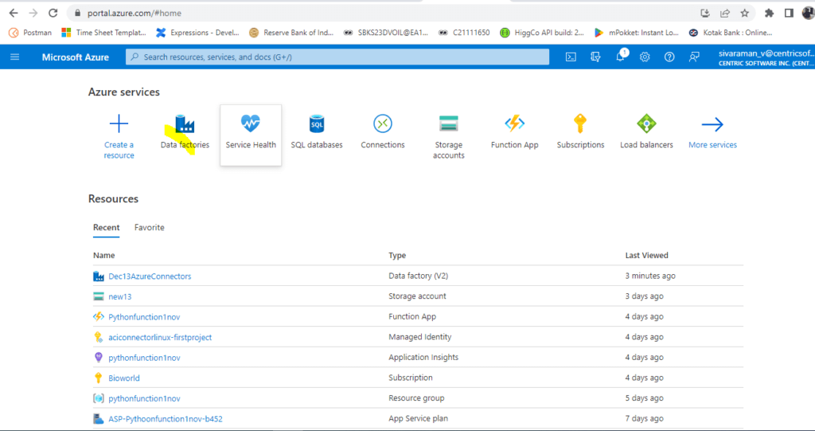Click the More services arrow
Viewport: 815px width, 431px height.
click(x=712, y=124)
